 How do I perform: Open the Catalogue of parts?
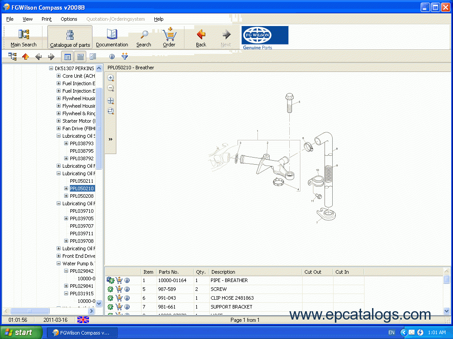tap(70, 38)
